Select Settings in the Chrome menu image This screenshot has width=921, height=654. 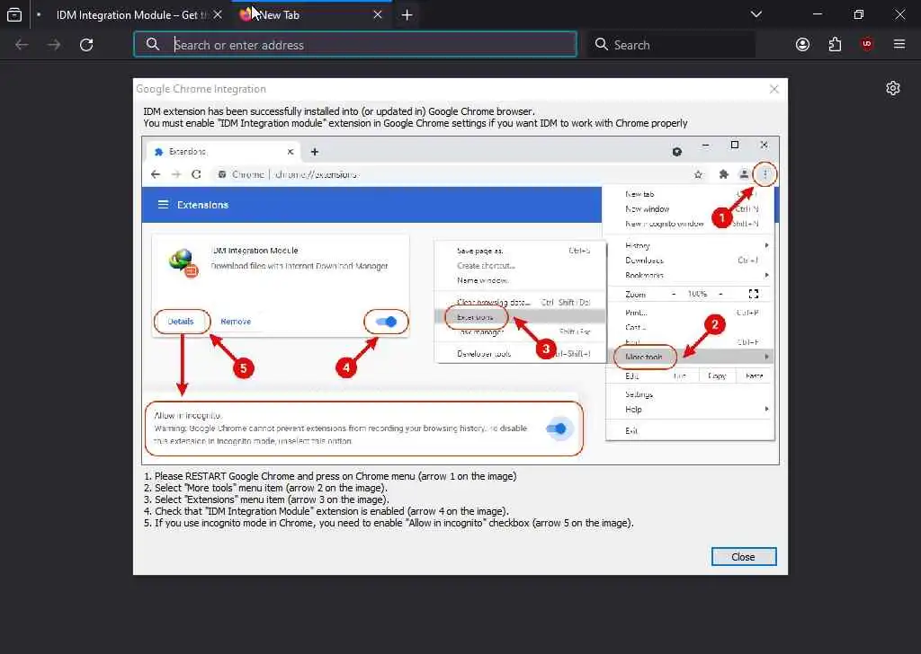tap(639, 394)
